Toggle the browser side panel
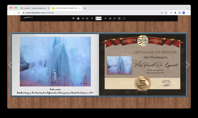 click(x=179, y=13)
